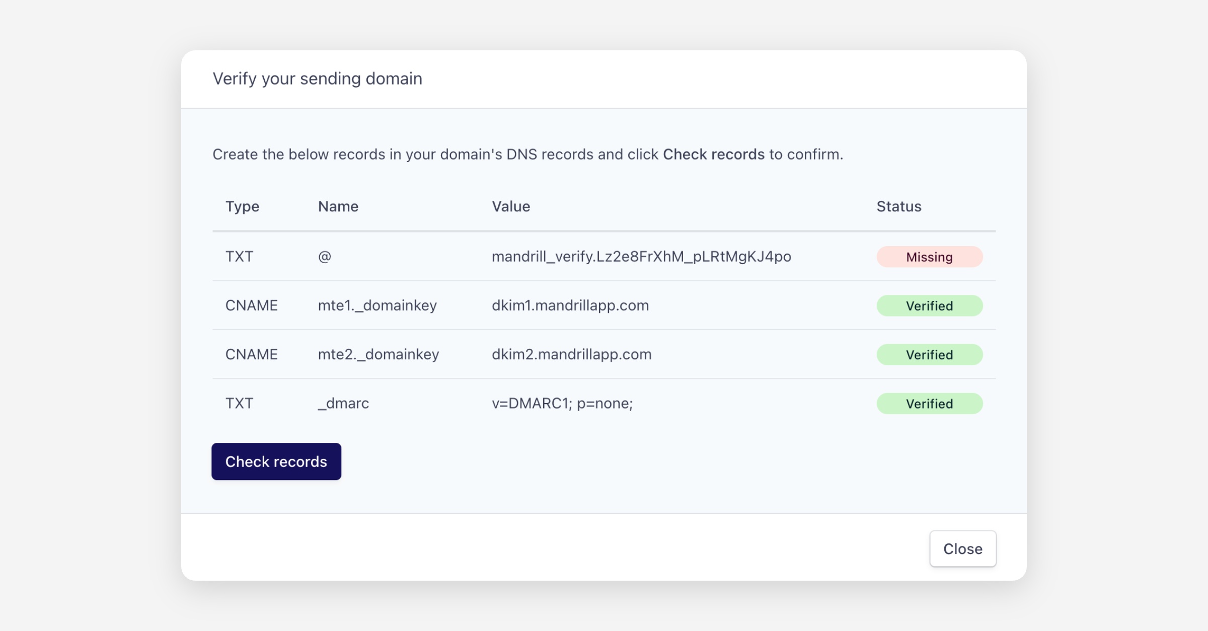The image size is (1208, 631).
Task: Click the dkim1.mandrillapp.com value
Action: (x=570, y=305)
